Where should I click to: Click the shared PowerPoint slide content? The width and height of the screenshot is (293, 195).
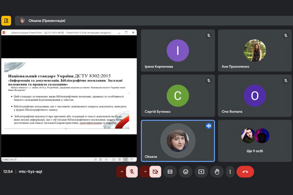point(69,96)
